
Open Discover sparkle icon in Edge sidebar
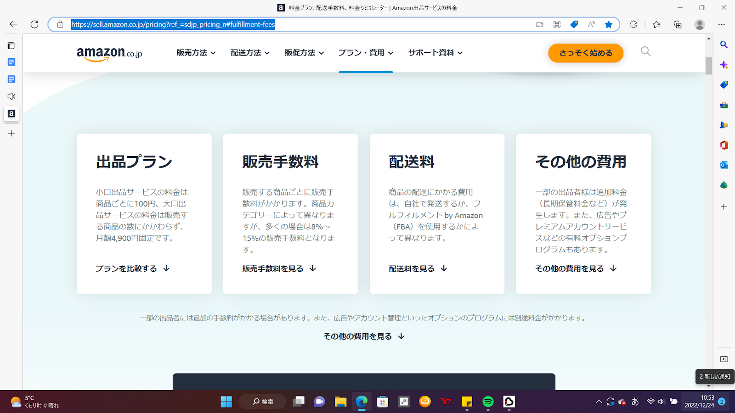[x=724, y=65]
